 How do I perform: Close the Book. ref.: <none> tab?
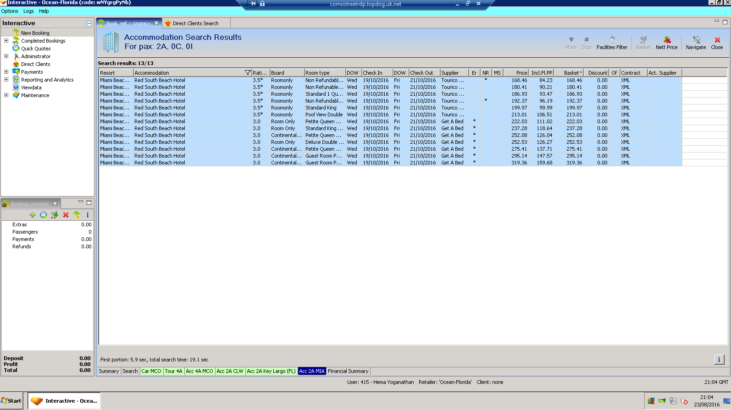[156, 23]
